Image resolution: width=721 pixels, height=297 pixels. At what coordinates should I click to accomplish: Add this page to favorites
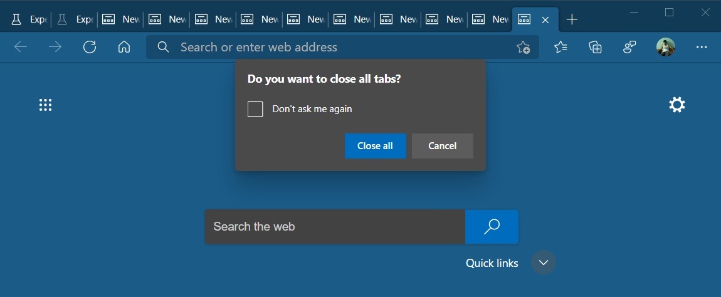[x=523, y=47]
